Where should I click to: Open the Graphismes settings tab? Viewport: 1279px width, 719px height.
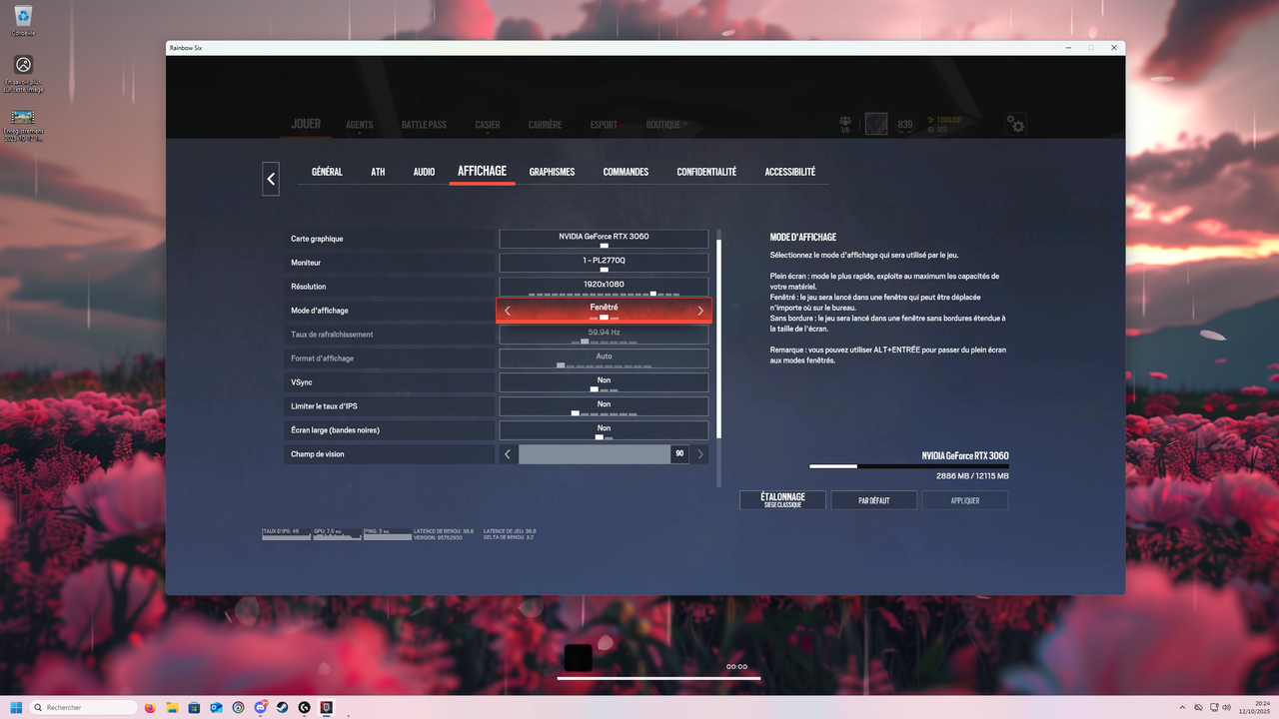[552, 172]
